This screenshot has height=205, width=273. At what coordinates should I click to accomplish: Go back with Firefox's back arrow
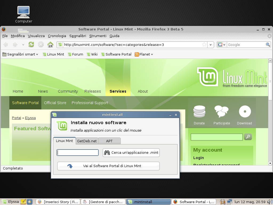coord(6,45)
